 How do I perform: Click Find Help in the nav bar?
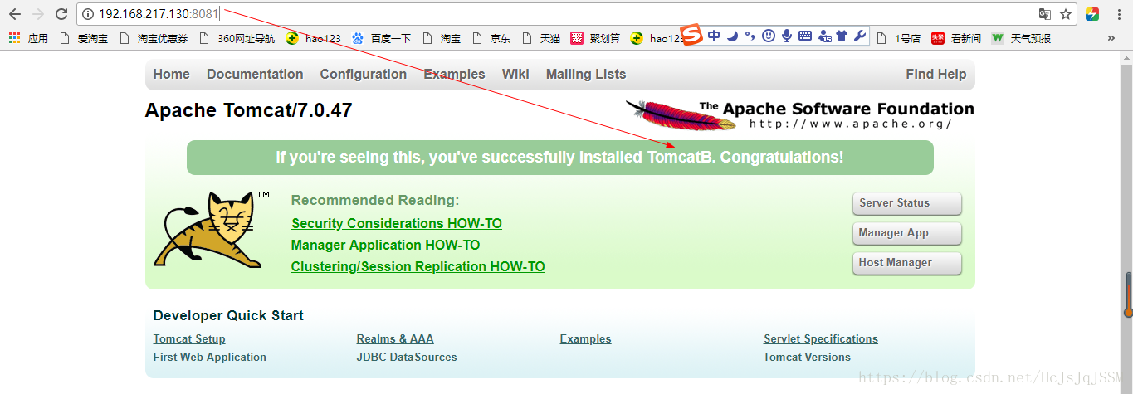(x=936, y=74)
